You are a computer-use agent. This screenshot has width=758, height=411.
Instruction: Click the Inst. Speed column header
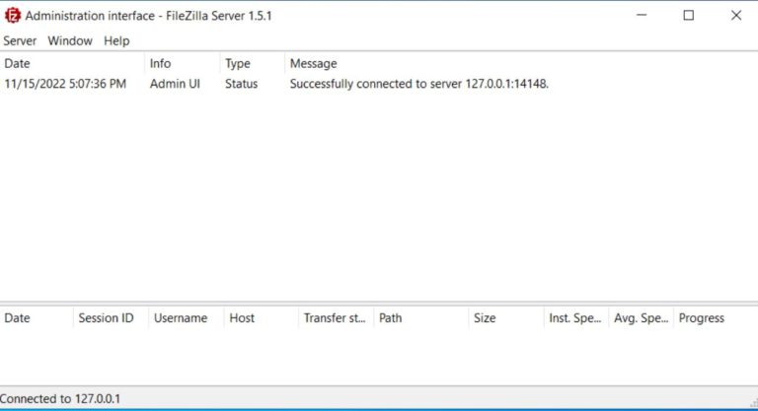pyautogui.click(x=576, y=317)
